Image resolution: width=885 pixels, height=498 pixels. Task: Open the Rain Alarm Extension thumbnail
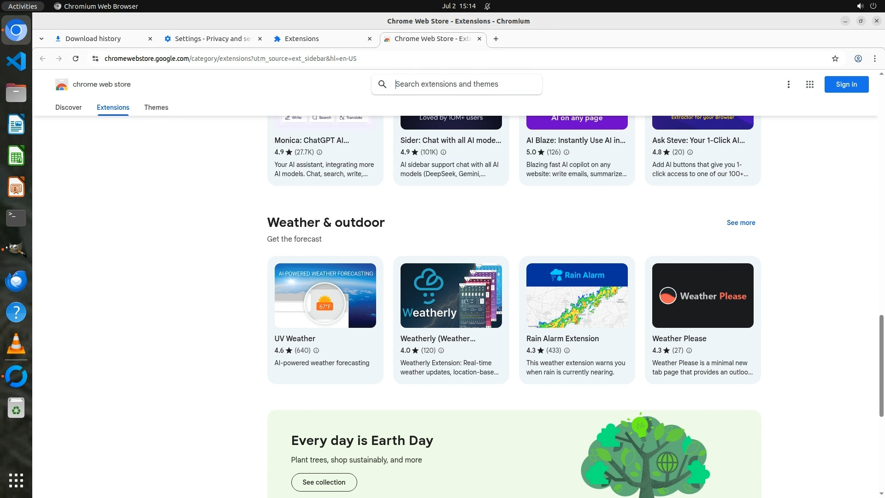click(x=577, y=296)
